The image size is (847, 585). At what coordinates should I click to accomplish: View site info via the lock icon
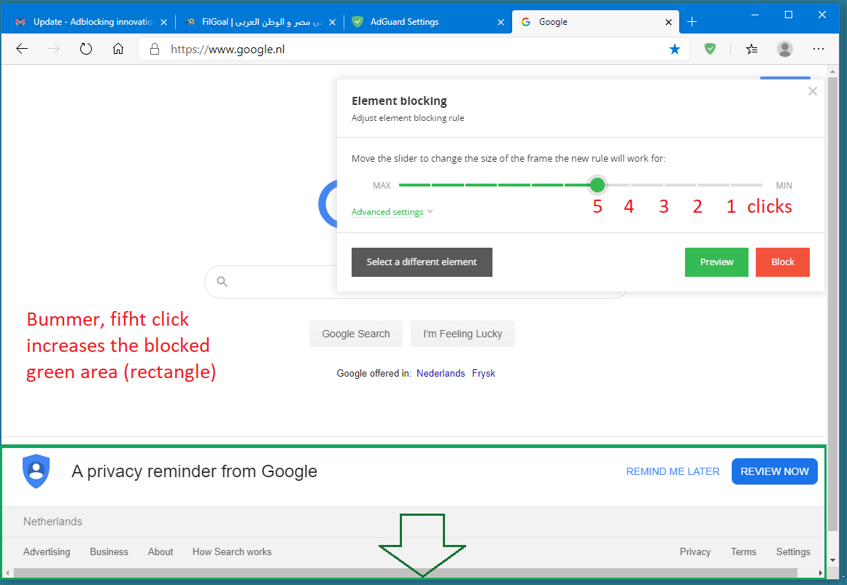click(155, 49)
